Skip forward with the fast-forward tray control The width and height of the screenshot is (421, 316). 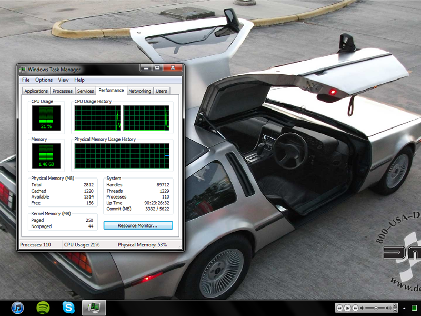pyautogui.click(x=356, y=308)
